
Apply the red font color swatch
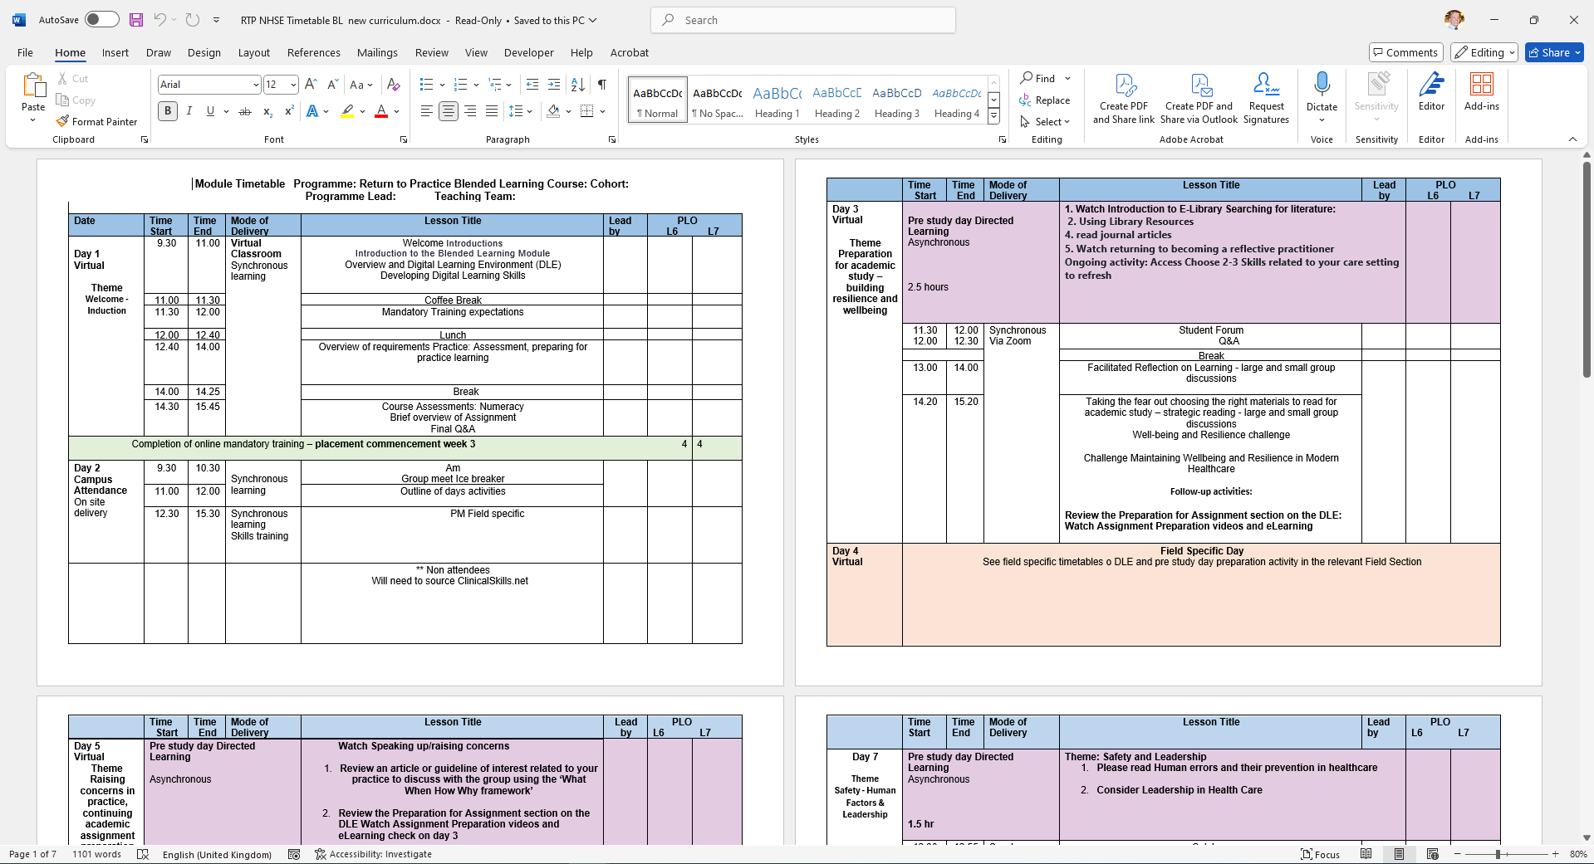[x=381, y=111]
